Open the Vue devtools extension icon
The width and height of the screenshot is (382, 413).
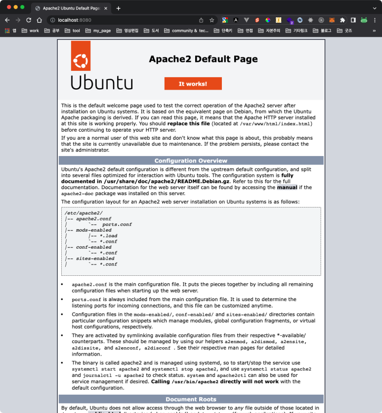246,20
